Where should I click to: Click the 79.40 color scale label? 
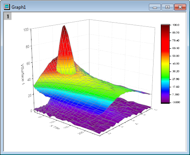pyautogui.click(x=176, y=41)
